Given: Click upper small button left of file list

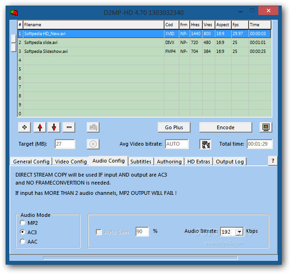Looking at the screenshot, I should coord(14,38).
